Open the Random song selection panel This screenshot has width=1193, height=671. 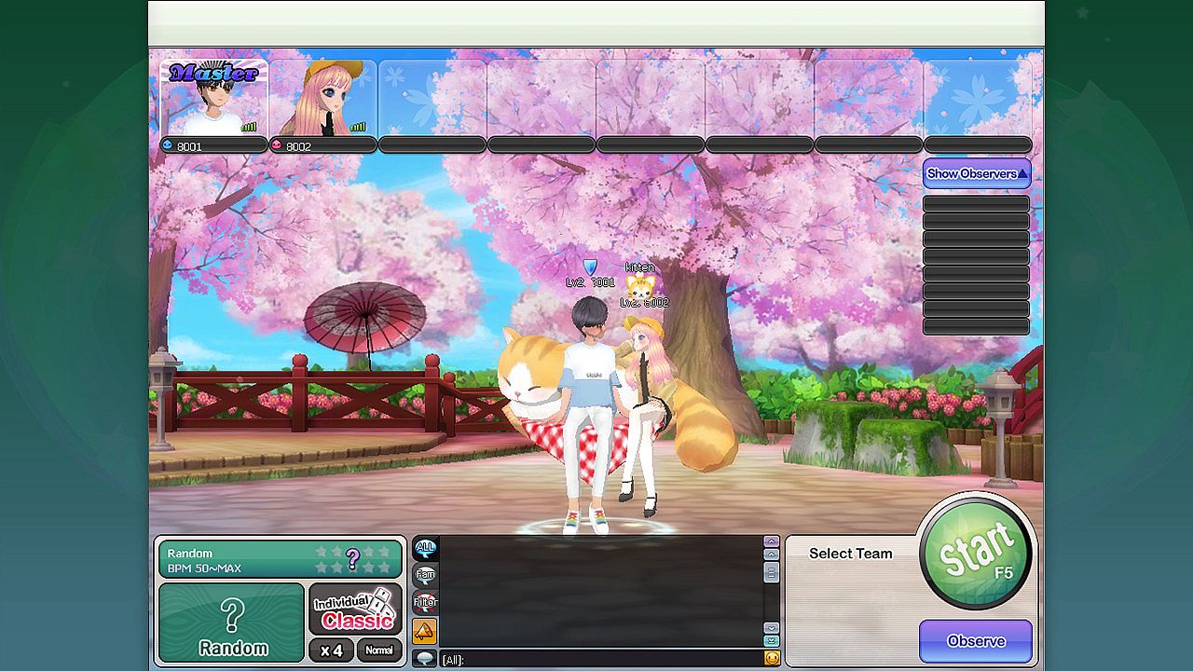coord(232,623)
